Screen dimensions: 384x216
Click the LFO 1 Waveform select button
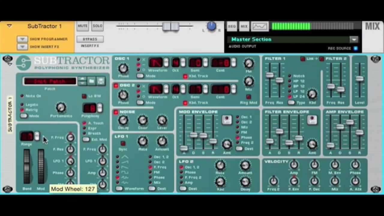pyautogui.click(x=119, y=188)
